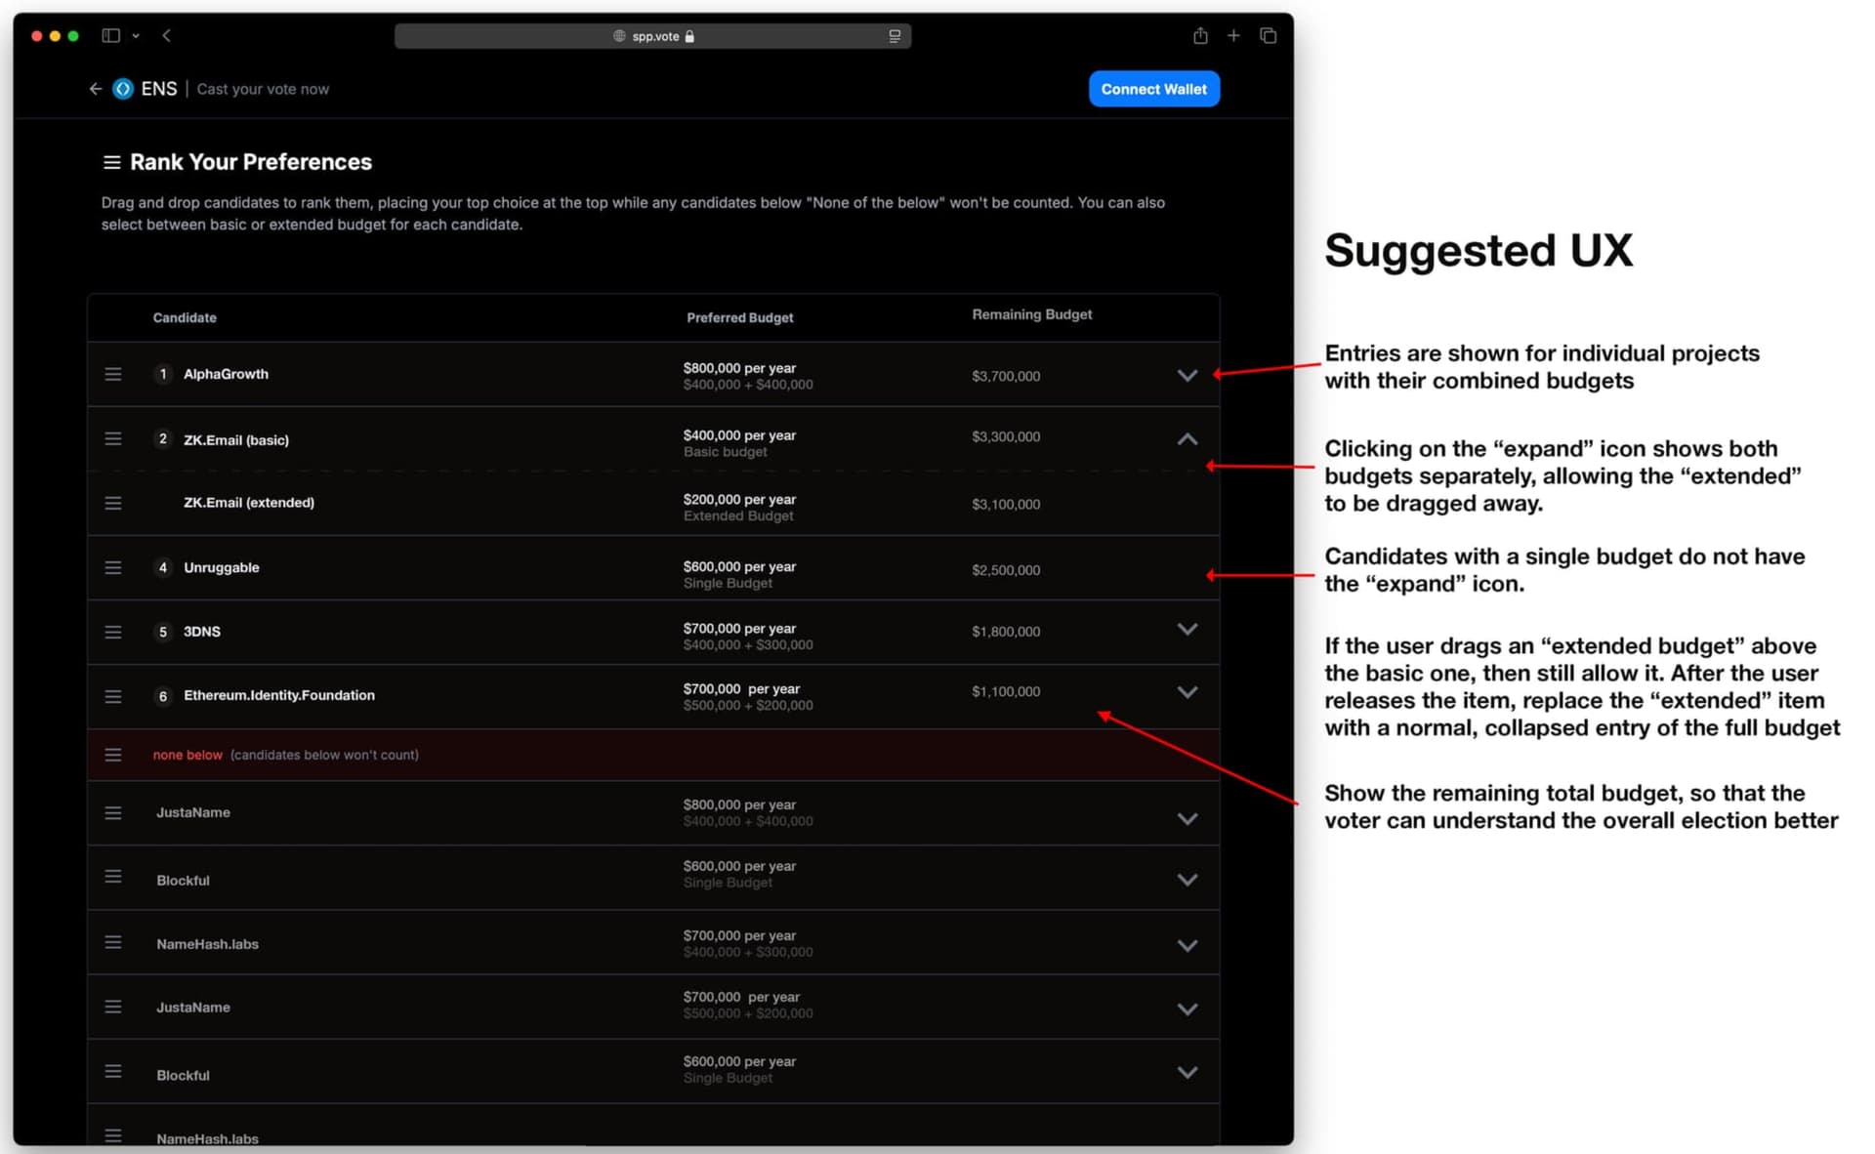Click remaining budget $3,300,000
Screen dimensions: 1875x1154
[1006, 436]
